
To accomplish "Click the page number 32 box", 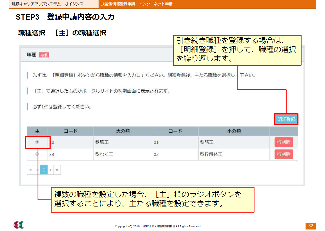I will (311, 226).
